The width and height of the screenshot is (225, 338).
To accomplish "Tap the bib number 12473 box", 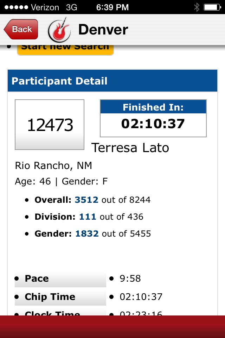I will [50, 125].
